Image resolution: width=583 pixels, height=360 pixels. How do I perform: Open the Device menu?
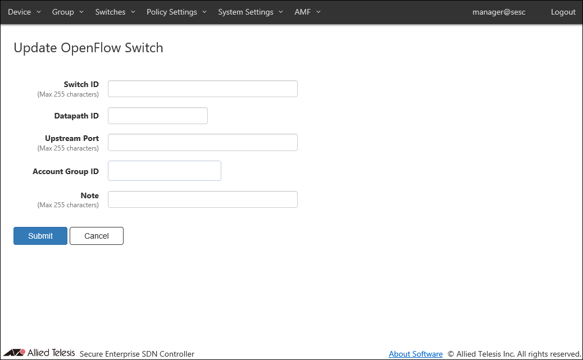(x=24, y=12)
